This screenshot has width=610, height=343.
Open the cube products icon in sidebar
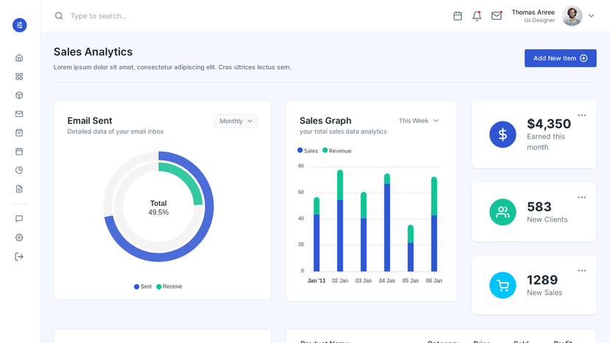pos(19,95)
